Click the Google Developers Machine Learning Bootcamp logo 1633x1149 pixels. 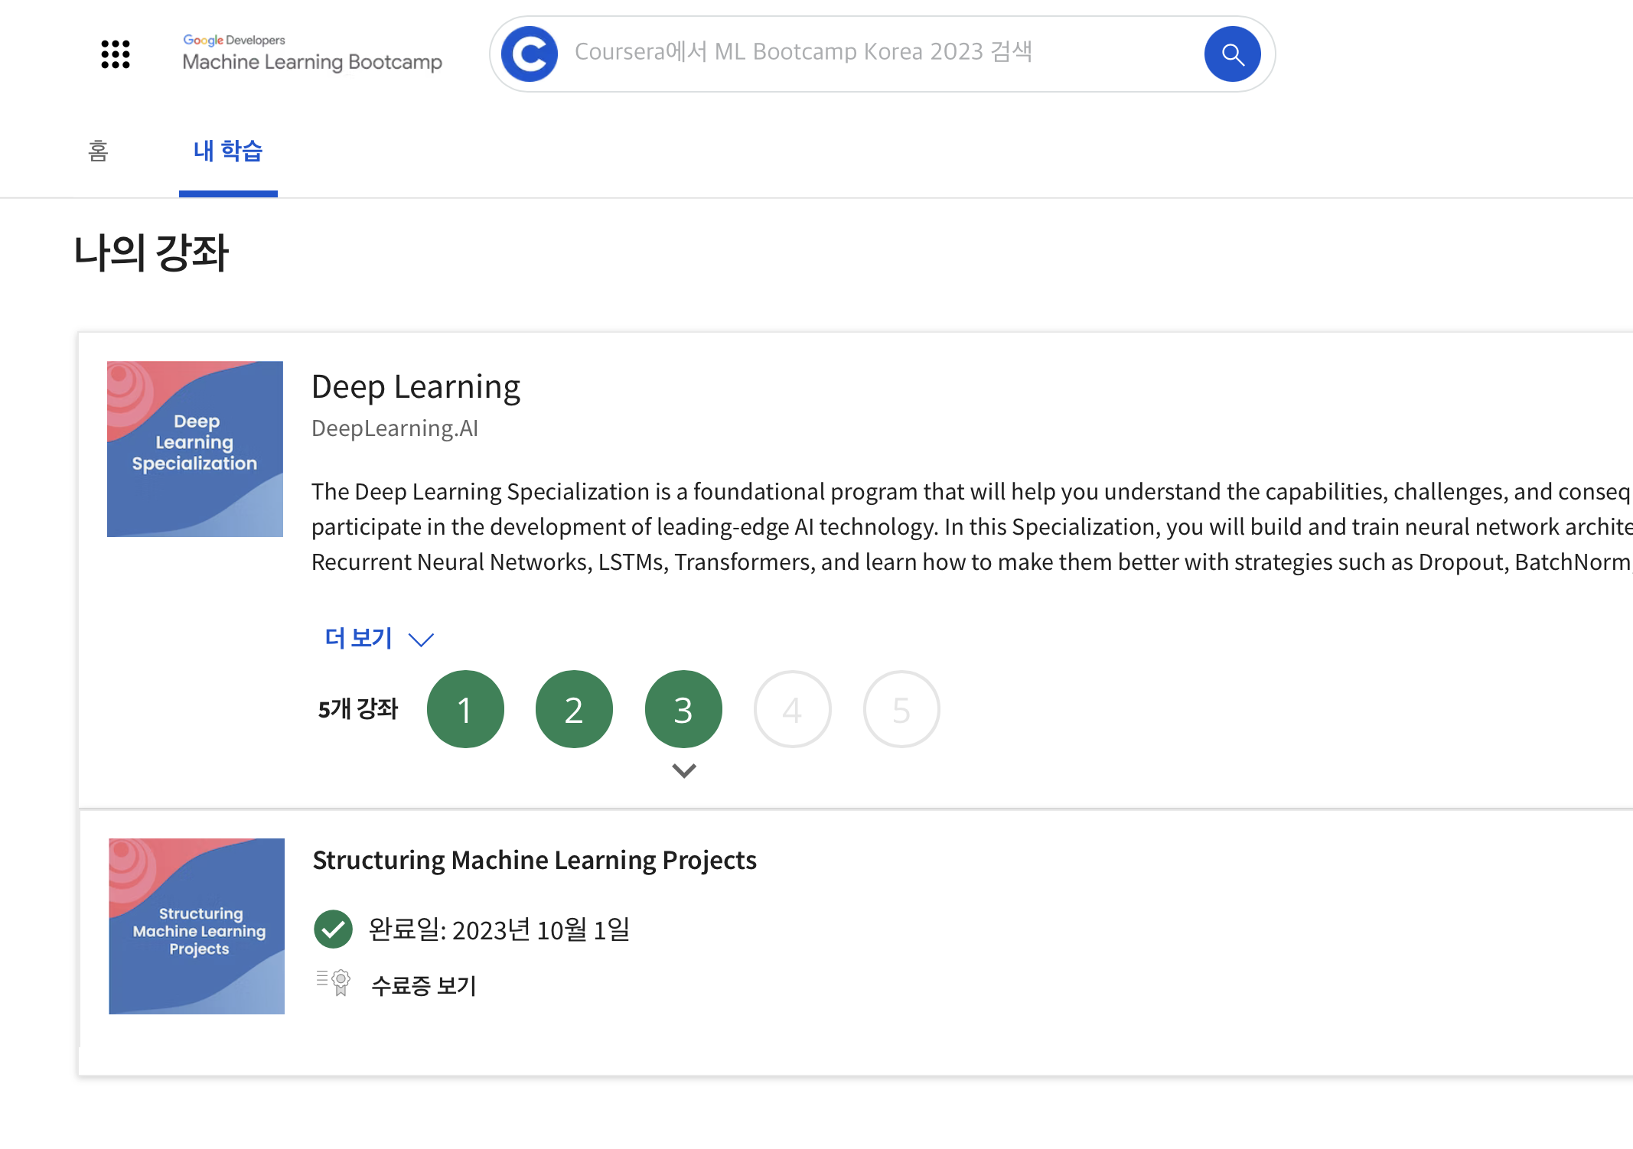(x=312, y=54)
